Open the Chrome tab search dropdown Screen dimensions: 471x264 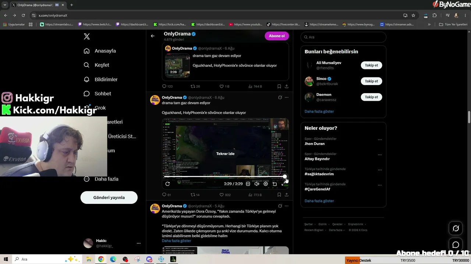[x=5, y=5]
